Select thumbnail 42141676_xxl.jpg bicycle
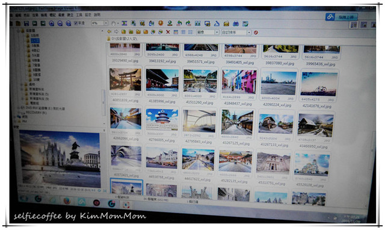The height and width of the screenshot is (230, 385). point(319,84)
